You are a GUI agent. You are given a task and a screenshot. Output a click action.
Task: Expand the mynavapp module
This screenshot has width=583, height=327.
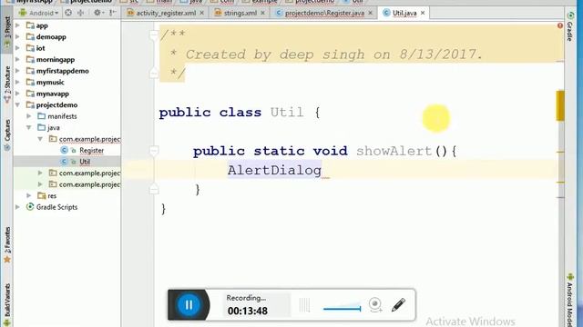click(17, 94)
